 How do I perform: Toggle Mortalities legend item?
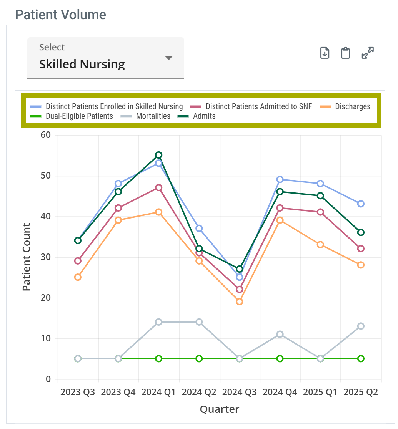153,116
